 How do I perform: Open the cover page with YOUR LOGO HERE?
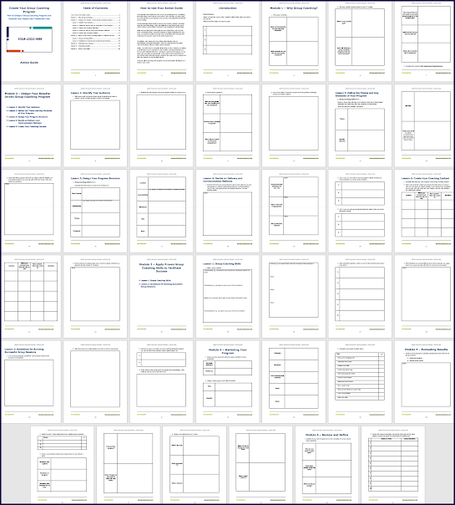[31, 41]
